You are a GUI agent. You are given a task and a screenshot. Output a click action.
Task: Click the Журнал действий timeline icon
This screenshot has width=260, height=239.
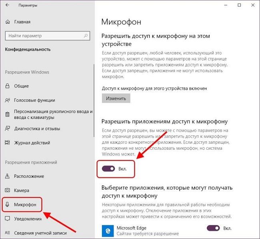[7, 143]
